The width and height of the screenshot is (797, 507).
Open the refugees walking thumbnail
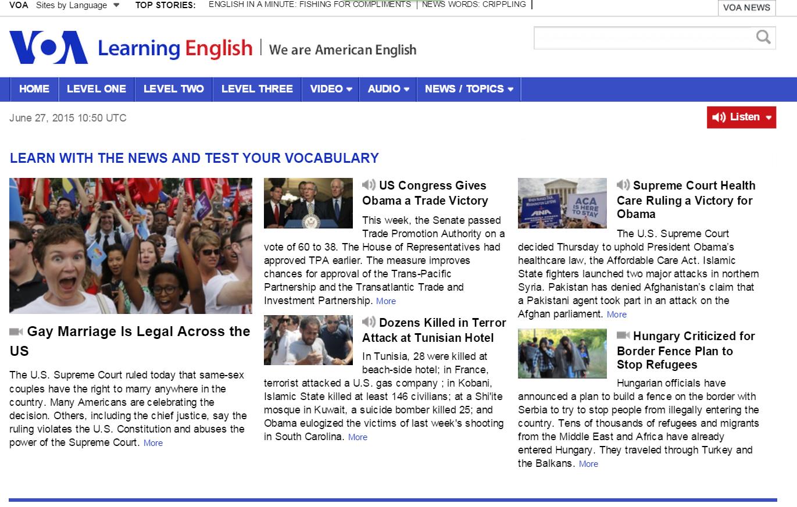[562, 354]
